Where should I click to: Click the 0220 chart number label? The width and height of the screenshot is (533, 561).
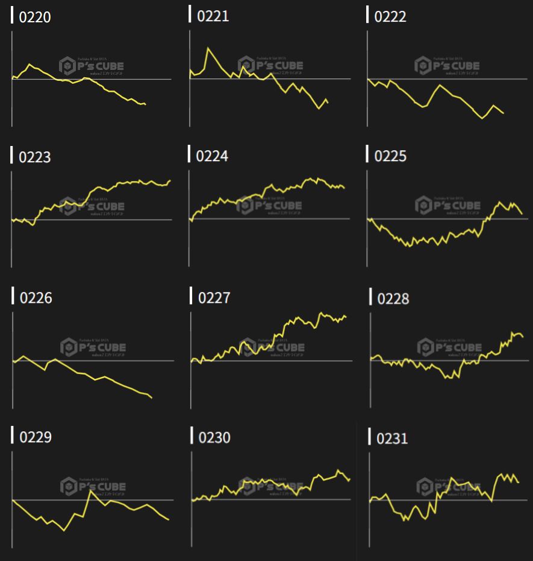(35, 17)
